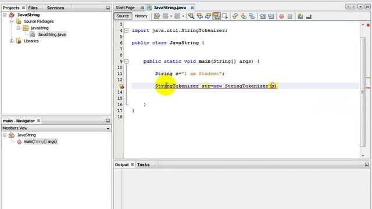Close the JavaString.java editor tab
This screenshot has height=209, width=372.
click(x=192, y=8)
